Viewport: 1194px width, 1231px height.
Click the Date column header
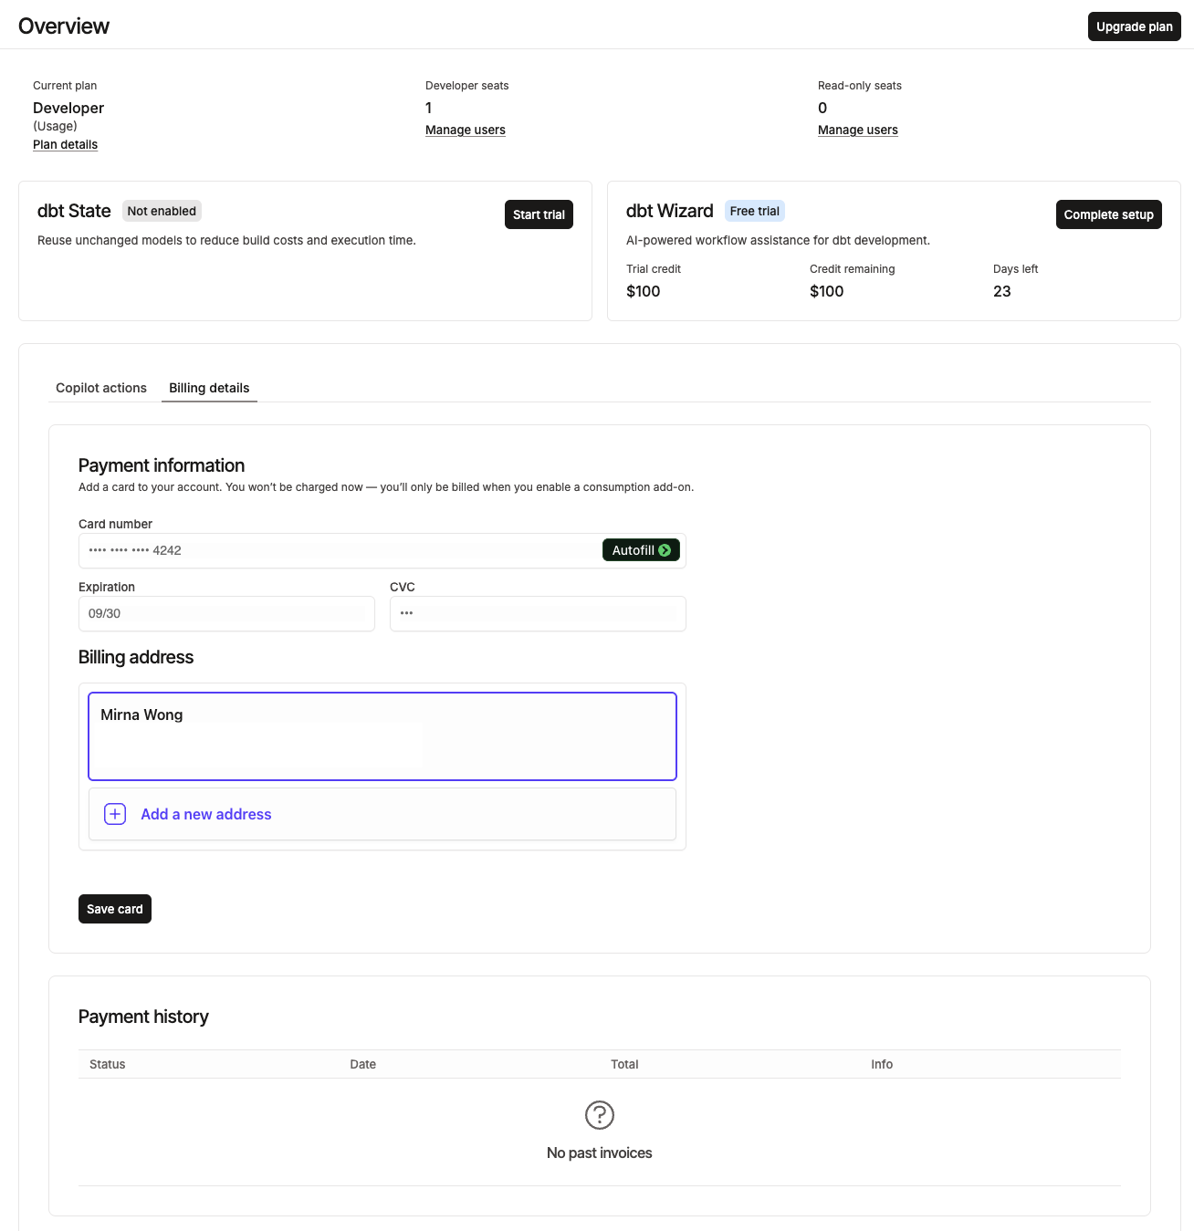click(x=363, y=1064)
